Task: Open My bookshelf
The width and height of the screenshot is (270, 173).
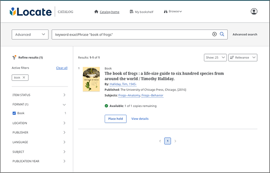Action: 144,12
